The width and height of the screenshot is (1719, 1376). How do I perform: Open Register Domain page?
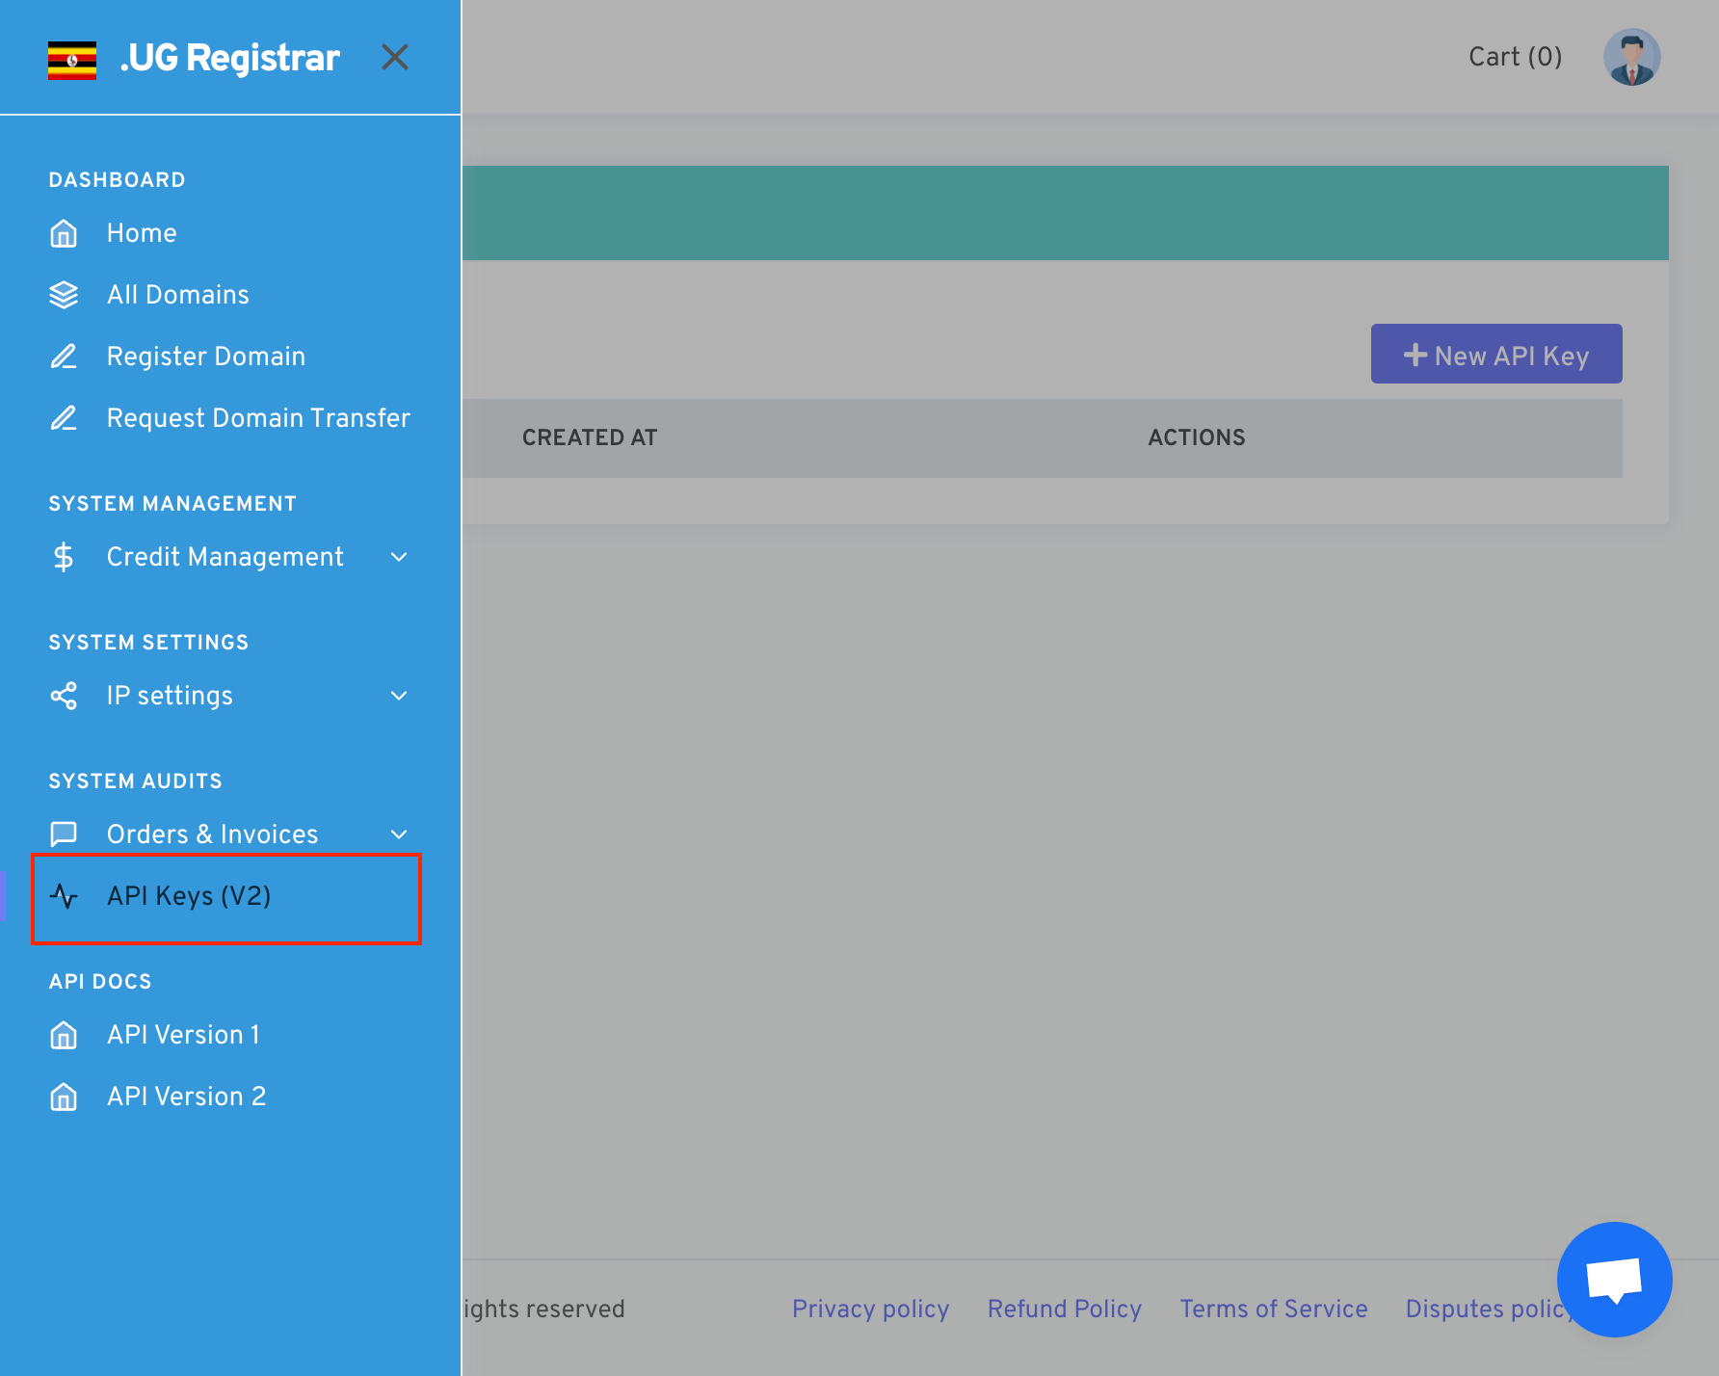(x=206, y=357)
